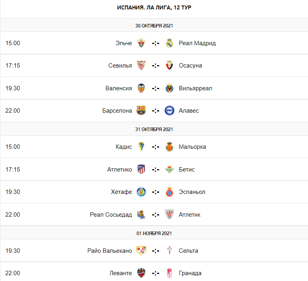Select the Осасуна team name

pyautogui.click(x=190, y=66)
